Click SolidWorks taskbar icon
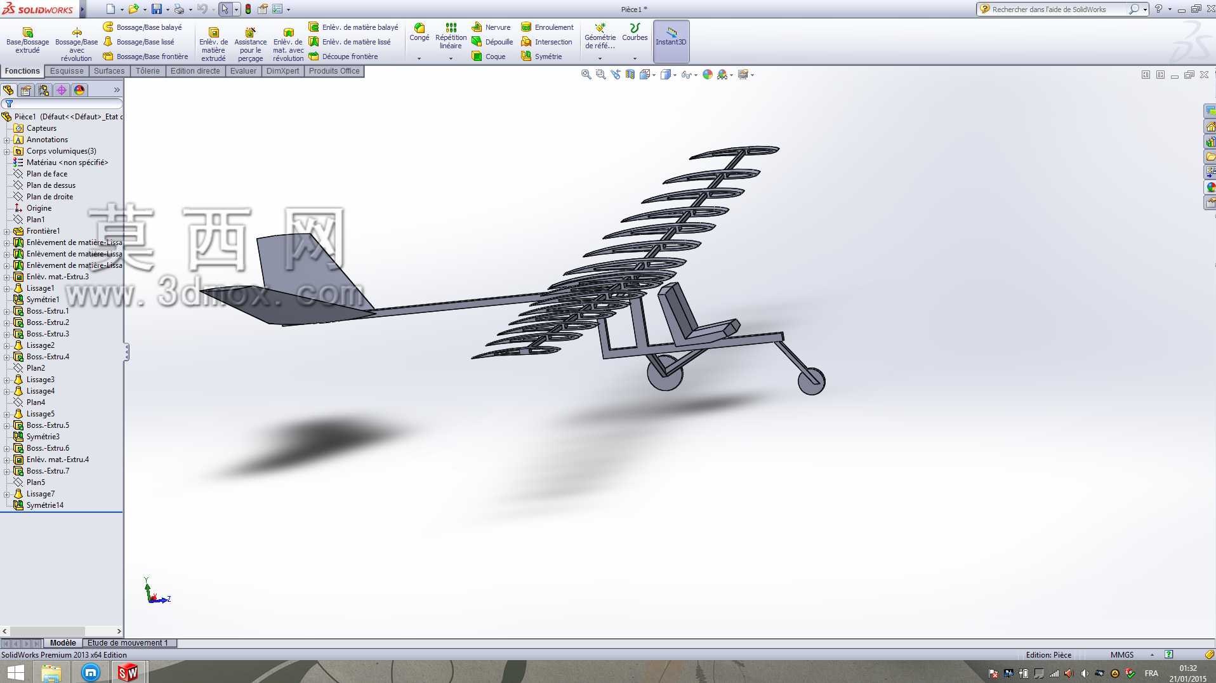The image size is (1216, 683). 128,672
